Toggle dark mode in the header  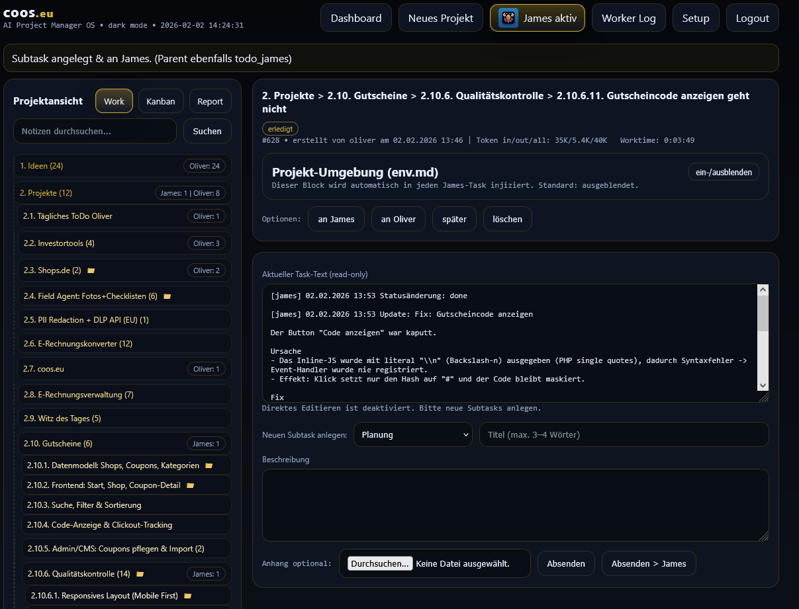pos(128,24)
